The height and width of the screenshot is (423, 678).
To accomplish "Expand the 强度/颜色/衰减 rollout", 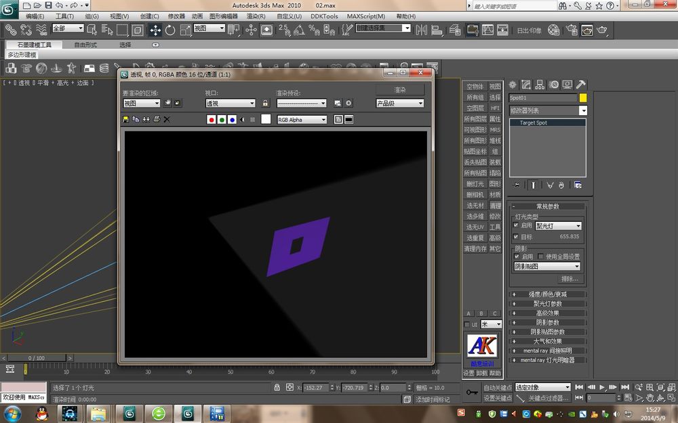I will 549,294.
